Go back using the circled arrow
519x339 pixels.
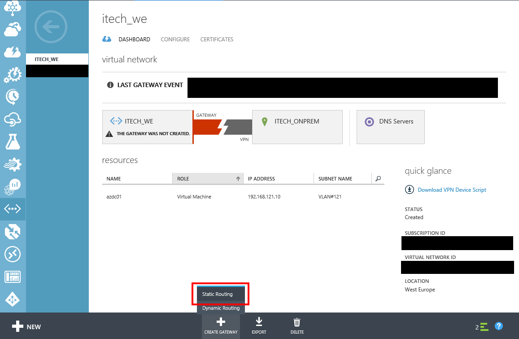(51, 27)
